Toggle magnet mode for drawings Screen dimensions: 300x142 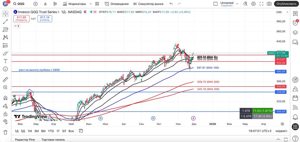tap(5, 98)
